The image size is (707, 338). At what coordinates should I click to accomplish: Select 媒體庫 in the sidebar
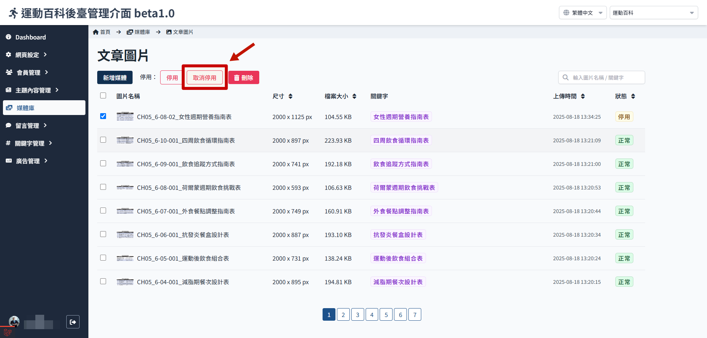tap(44, 108)
